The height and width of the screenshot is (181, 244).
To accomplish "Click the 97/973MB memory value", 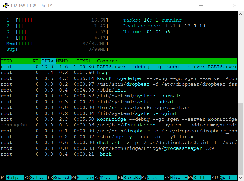I will point(94,43).
